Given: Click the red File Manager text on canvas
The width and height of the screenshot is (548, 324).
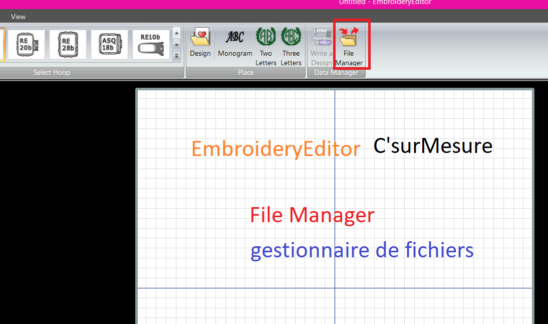Looking at the screenshot, I should click(312, 215).
